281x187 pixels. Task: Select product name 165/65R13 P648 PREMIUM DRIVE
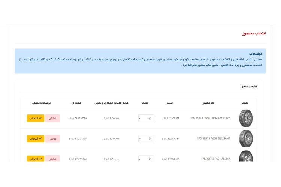coord(210,118)
